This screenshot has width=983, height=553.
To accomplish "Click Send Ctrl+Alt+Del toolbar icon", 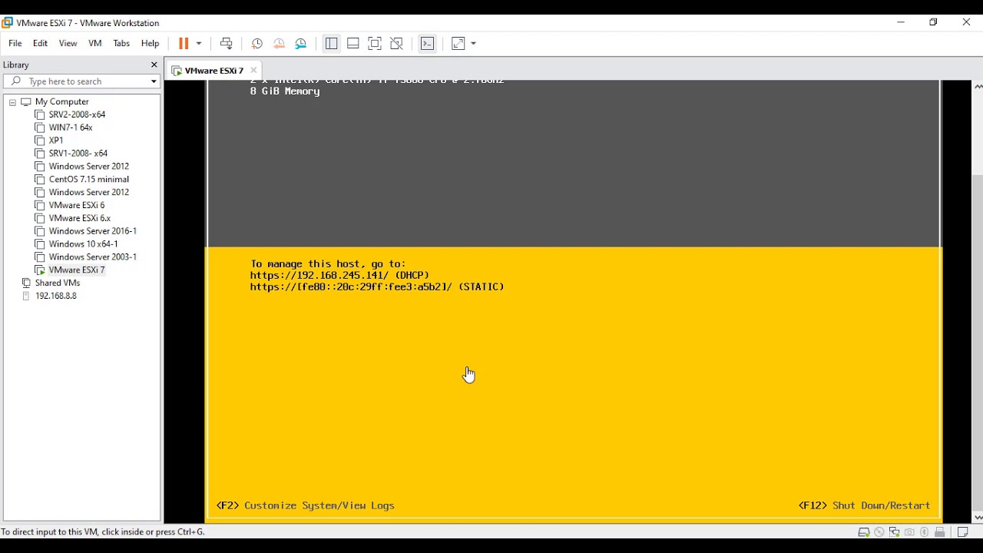I will (226, 44).
